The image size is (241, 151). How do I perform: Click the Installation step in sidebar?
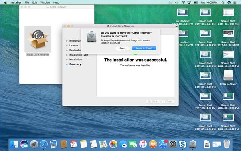click(75, 60)
